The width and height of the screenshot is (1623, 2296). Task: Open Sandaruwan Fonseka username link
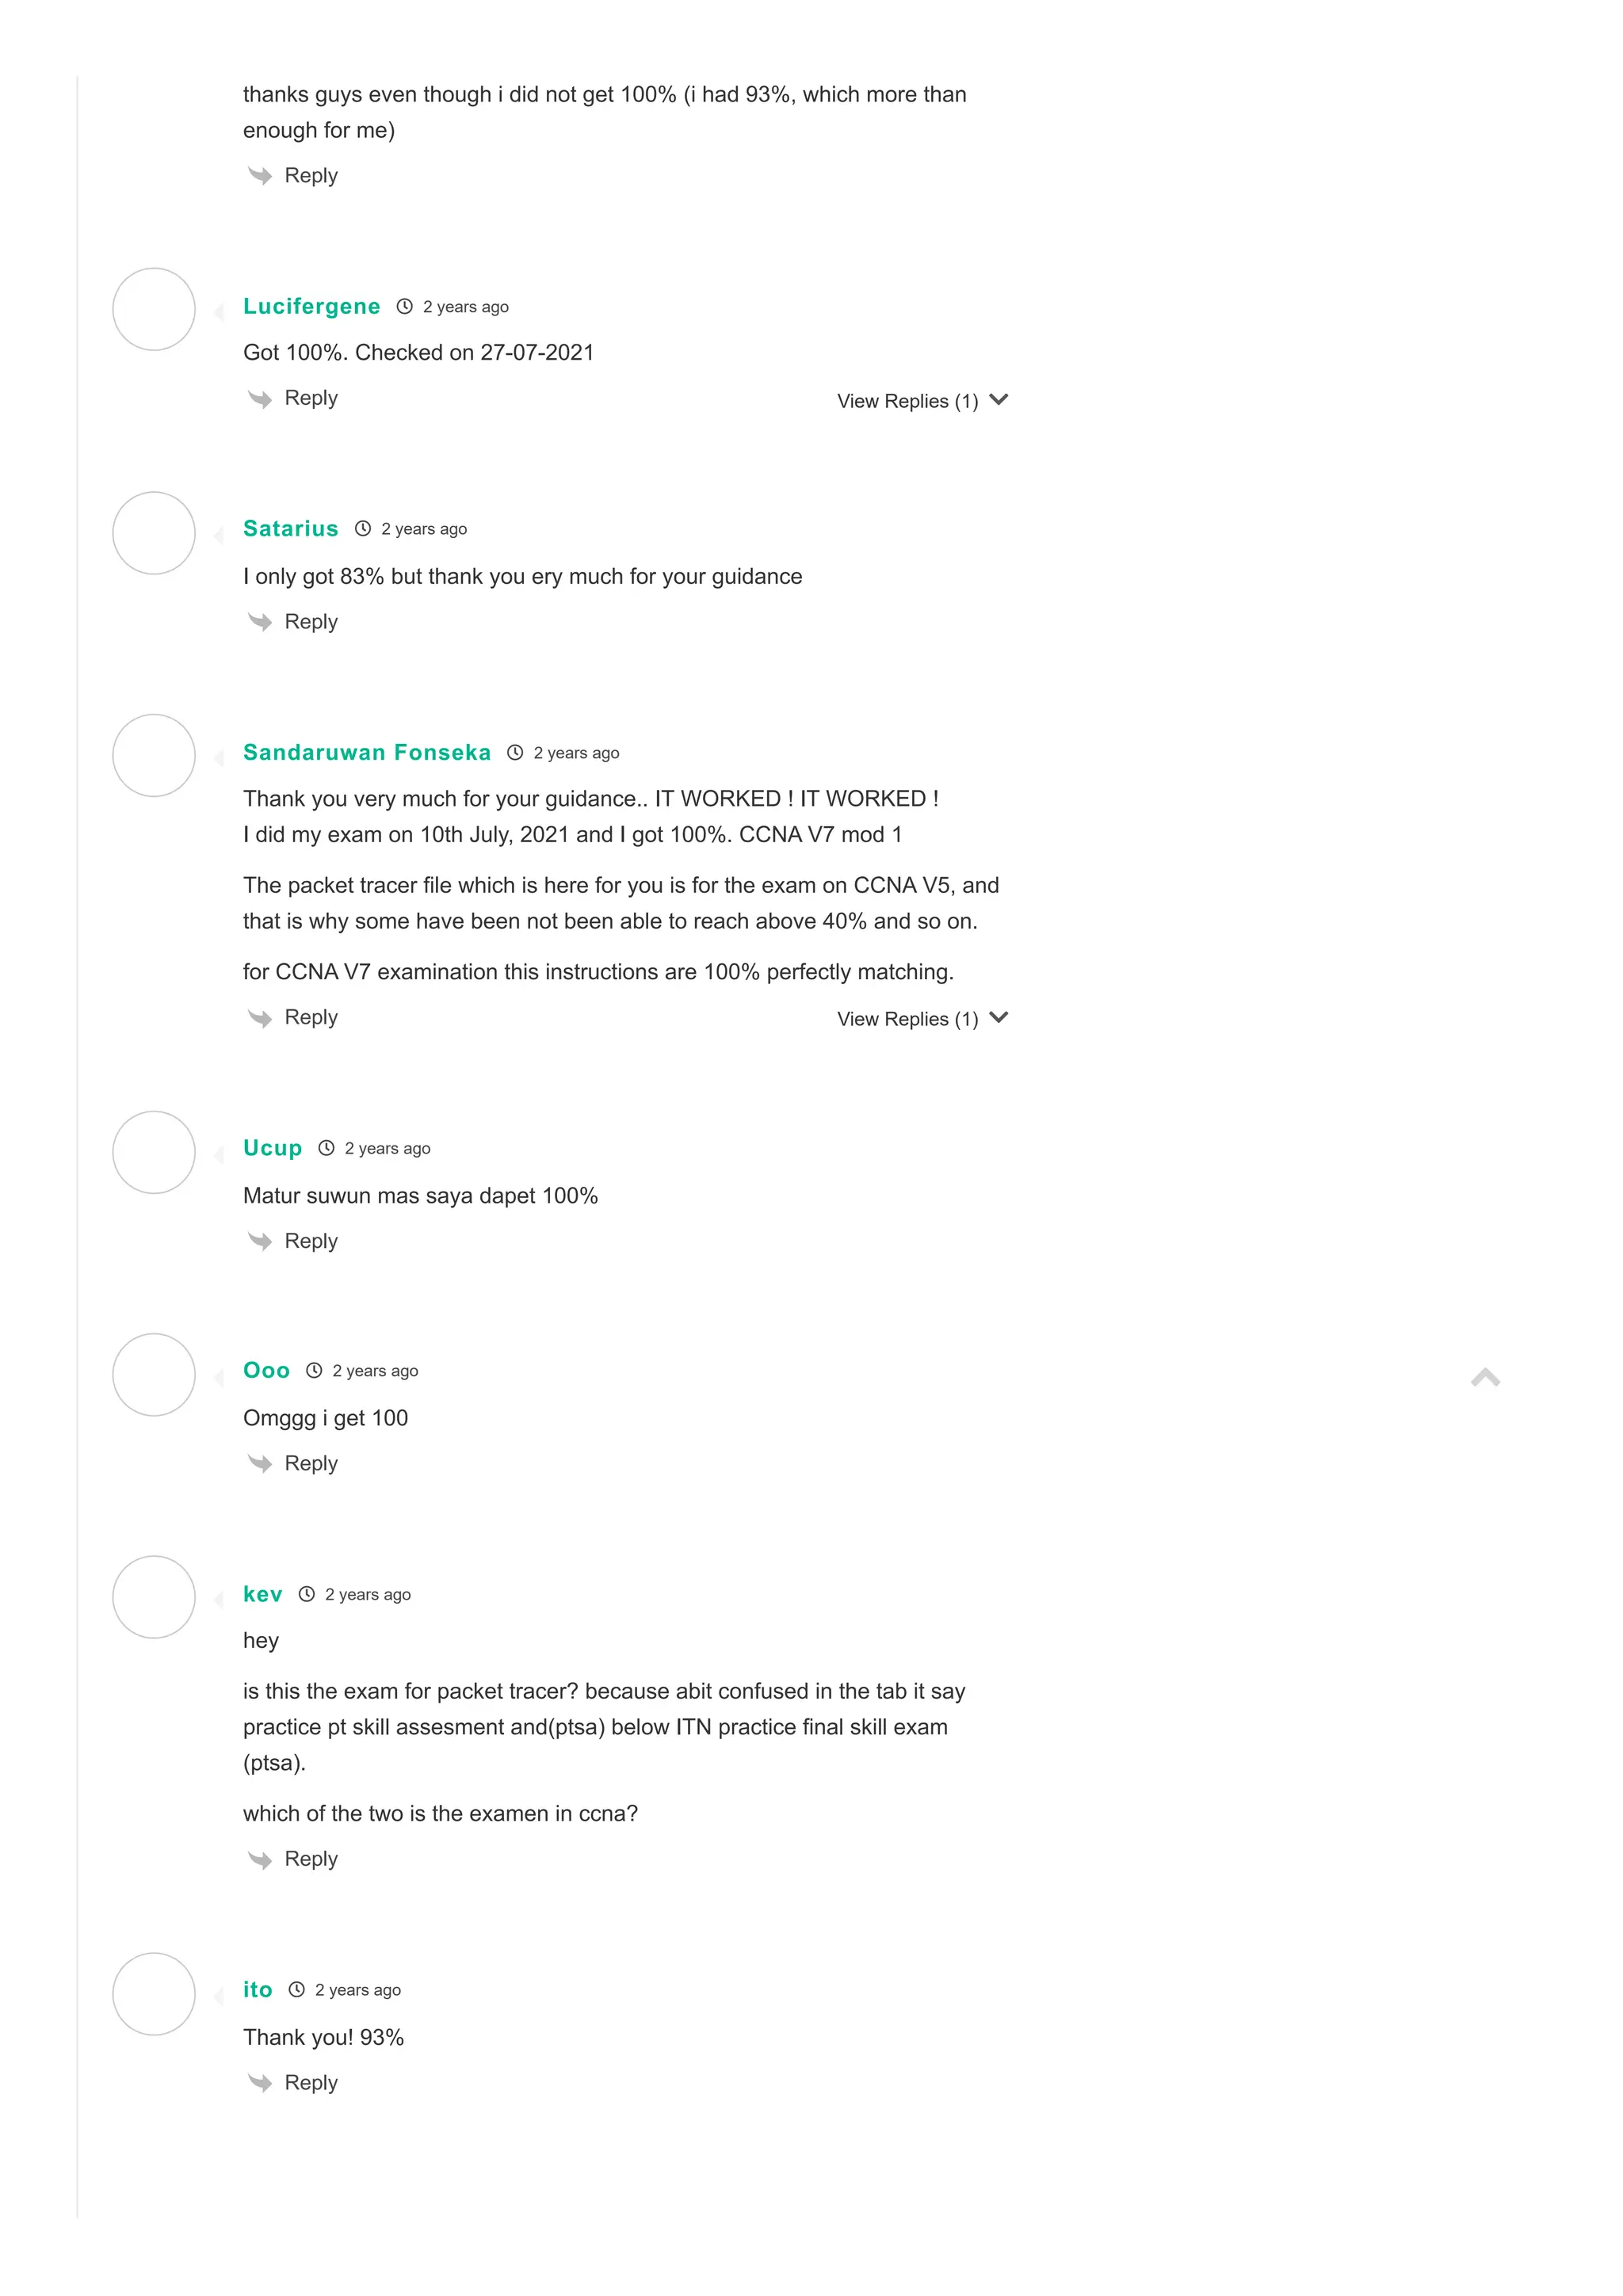click(367, 752)
